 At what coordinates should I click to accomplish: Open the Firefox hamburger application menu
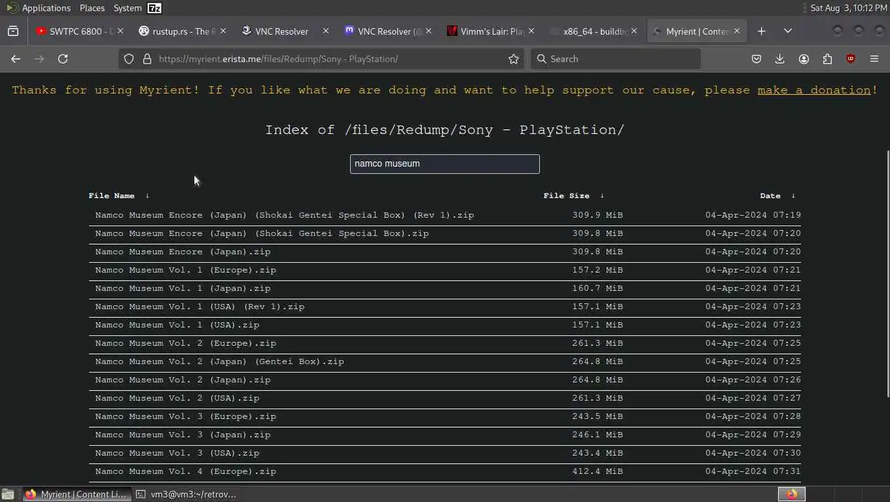[874, 59]
